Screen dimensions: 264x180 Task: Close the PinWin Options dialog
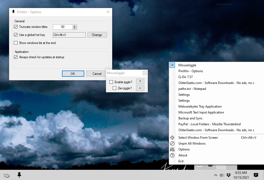click(108, 12)
